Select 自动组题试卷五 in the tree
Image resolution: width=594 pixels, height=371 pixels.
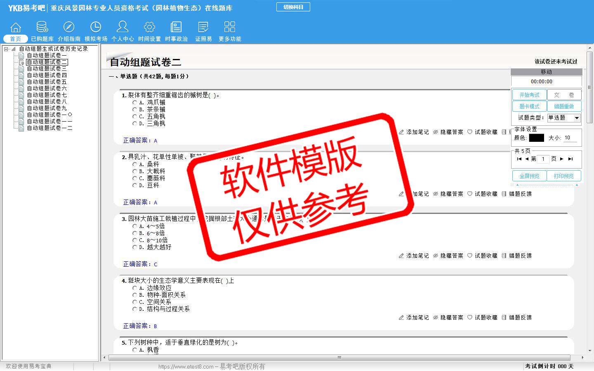coord(47,82)
